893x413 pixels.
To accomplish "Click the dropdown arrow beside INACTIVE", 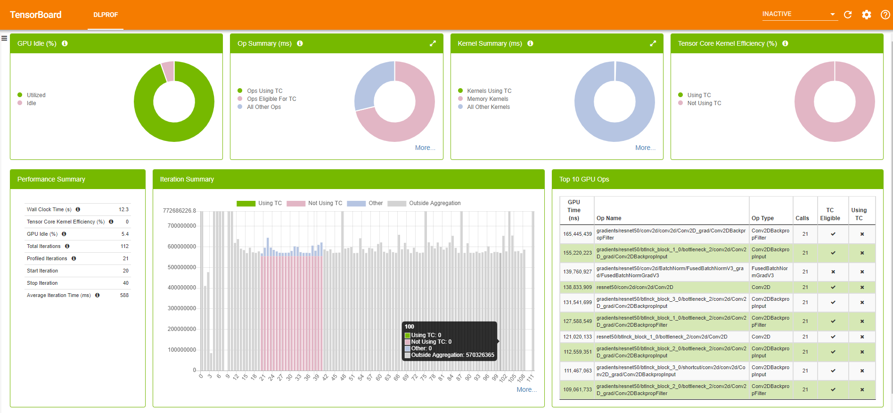I will (833, 14).
